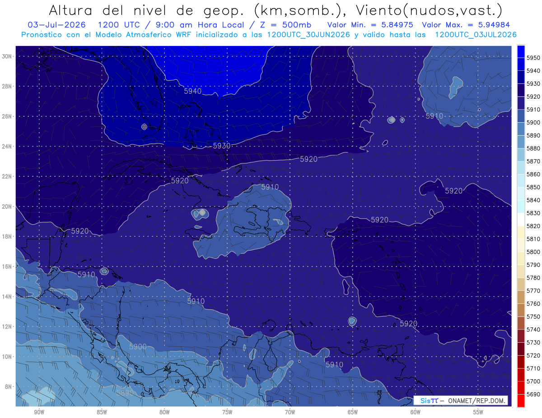
Task: Click the 5710 label on the color scale
Action: coord(533,368)
